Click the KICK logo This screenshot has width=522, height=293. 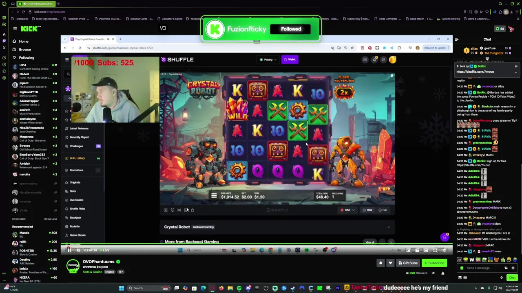pos(31,28)
